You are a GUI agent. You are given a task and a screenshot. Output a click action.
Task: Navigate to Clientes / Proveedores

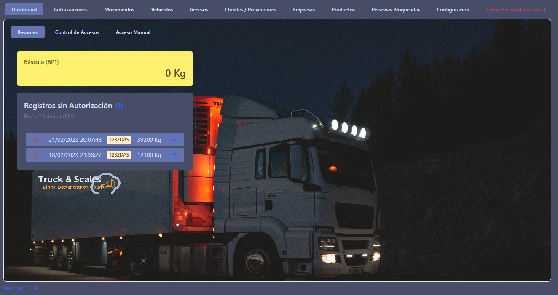[250, 10]
